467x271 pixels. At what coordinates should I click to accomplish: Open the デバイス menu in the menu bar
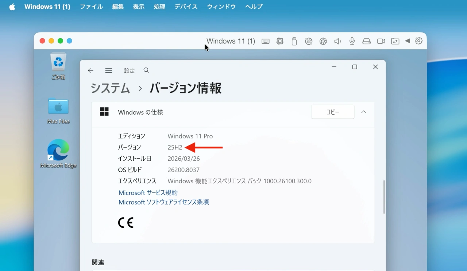[186, 7]
